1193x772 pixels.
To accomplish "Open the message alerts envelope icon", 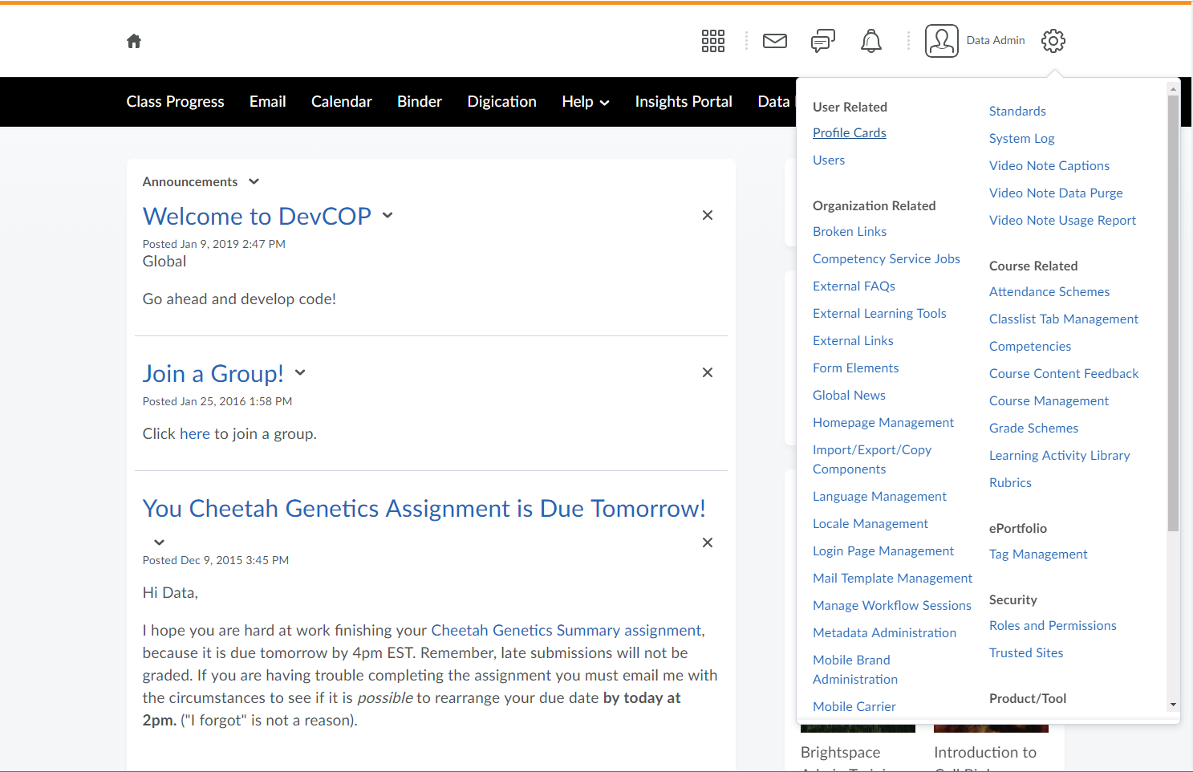I will (x=774, y=41).
